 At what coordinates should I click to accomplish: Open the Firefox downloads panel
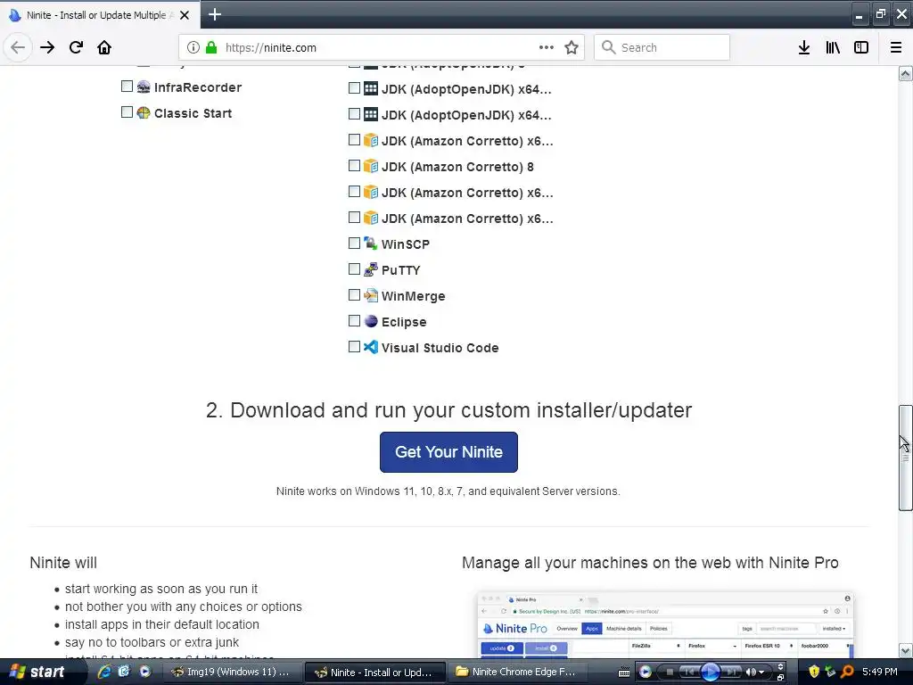point(804,47)
